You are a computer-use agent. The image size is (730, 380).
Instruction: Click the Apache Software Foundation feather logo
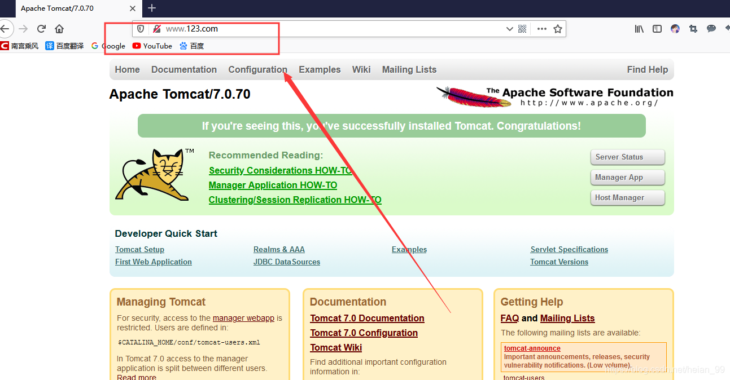[x=555, y=96]
